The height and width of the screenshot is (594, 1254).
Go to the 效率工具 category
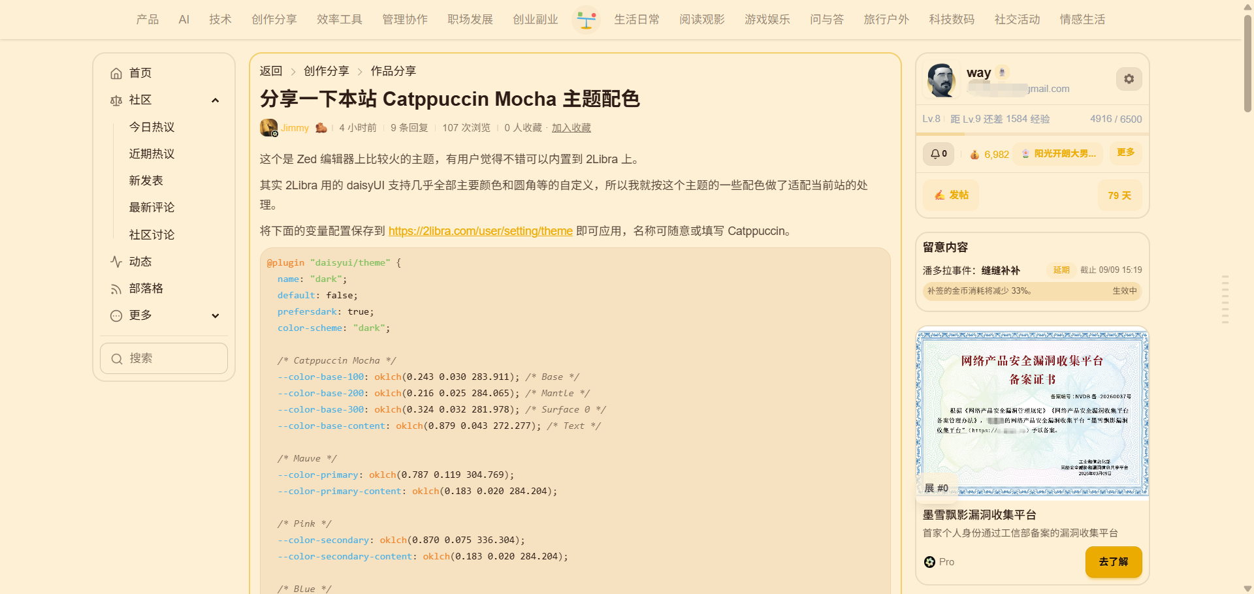340,20
